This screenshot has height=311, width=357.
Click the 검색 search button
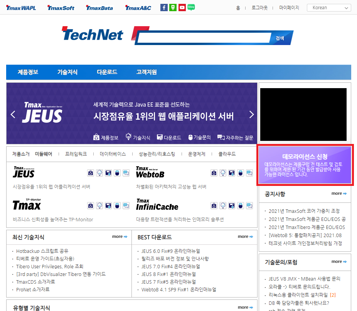pos(280,38)
